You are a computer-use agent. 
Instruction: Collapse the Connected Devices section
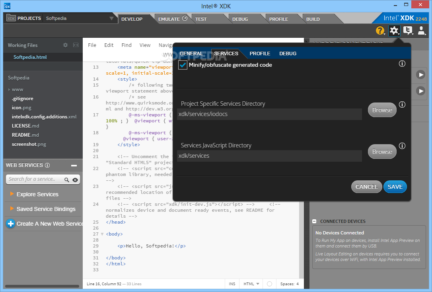click(314, 221)
